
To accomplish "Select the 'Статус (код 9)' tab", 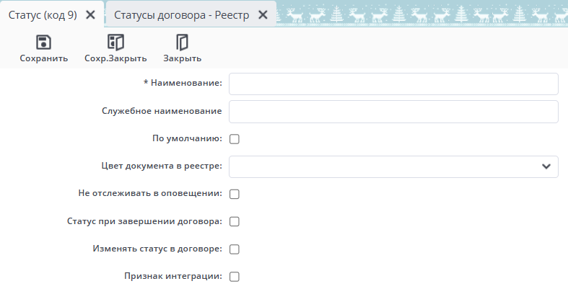I will (x=43, y=15).
